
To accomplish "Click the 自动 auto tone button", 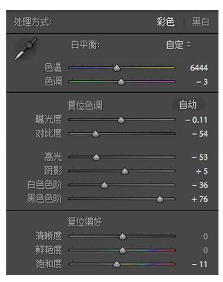I will [188, 105].
